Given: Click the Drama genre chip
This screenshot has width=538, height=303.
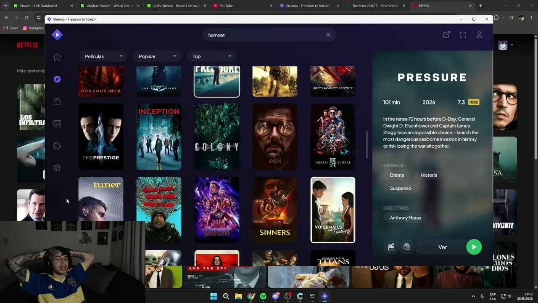Looking at the screenshot, I should pyautogui.click(x=397, y=175).
